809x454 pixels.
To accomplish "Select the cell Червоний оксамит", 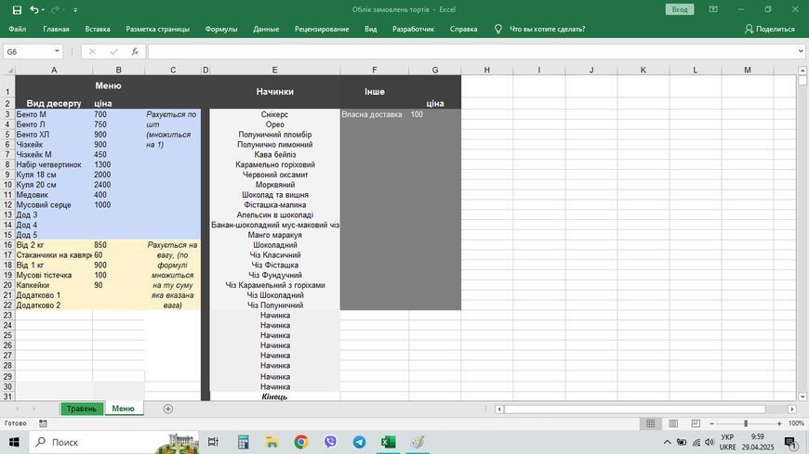I will point(275,175).
